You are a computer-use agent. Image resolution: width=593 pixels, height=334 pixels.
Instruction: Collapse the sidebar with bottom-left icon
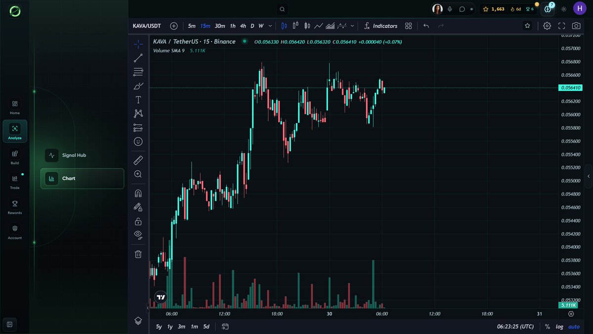click(x=9, y=325)
